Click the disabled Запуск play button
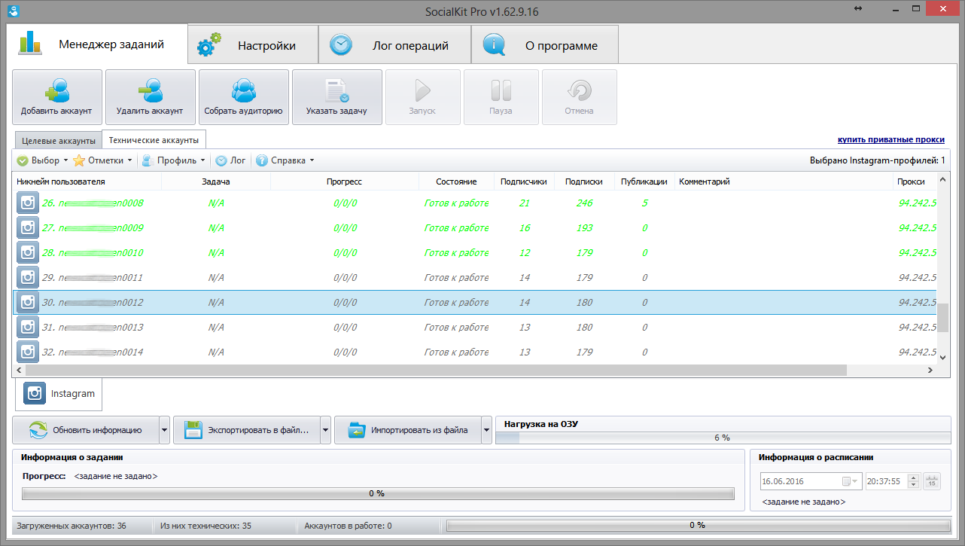The height and width of the screenshot is (546, 965). click(422, 97)
